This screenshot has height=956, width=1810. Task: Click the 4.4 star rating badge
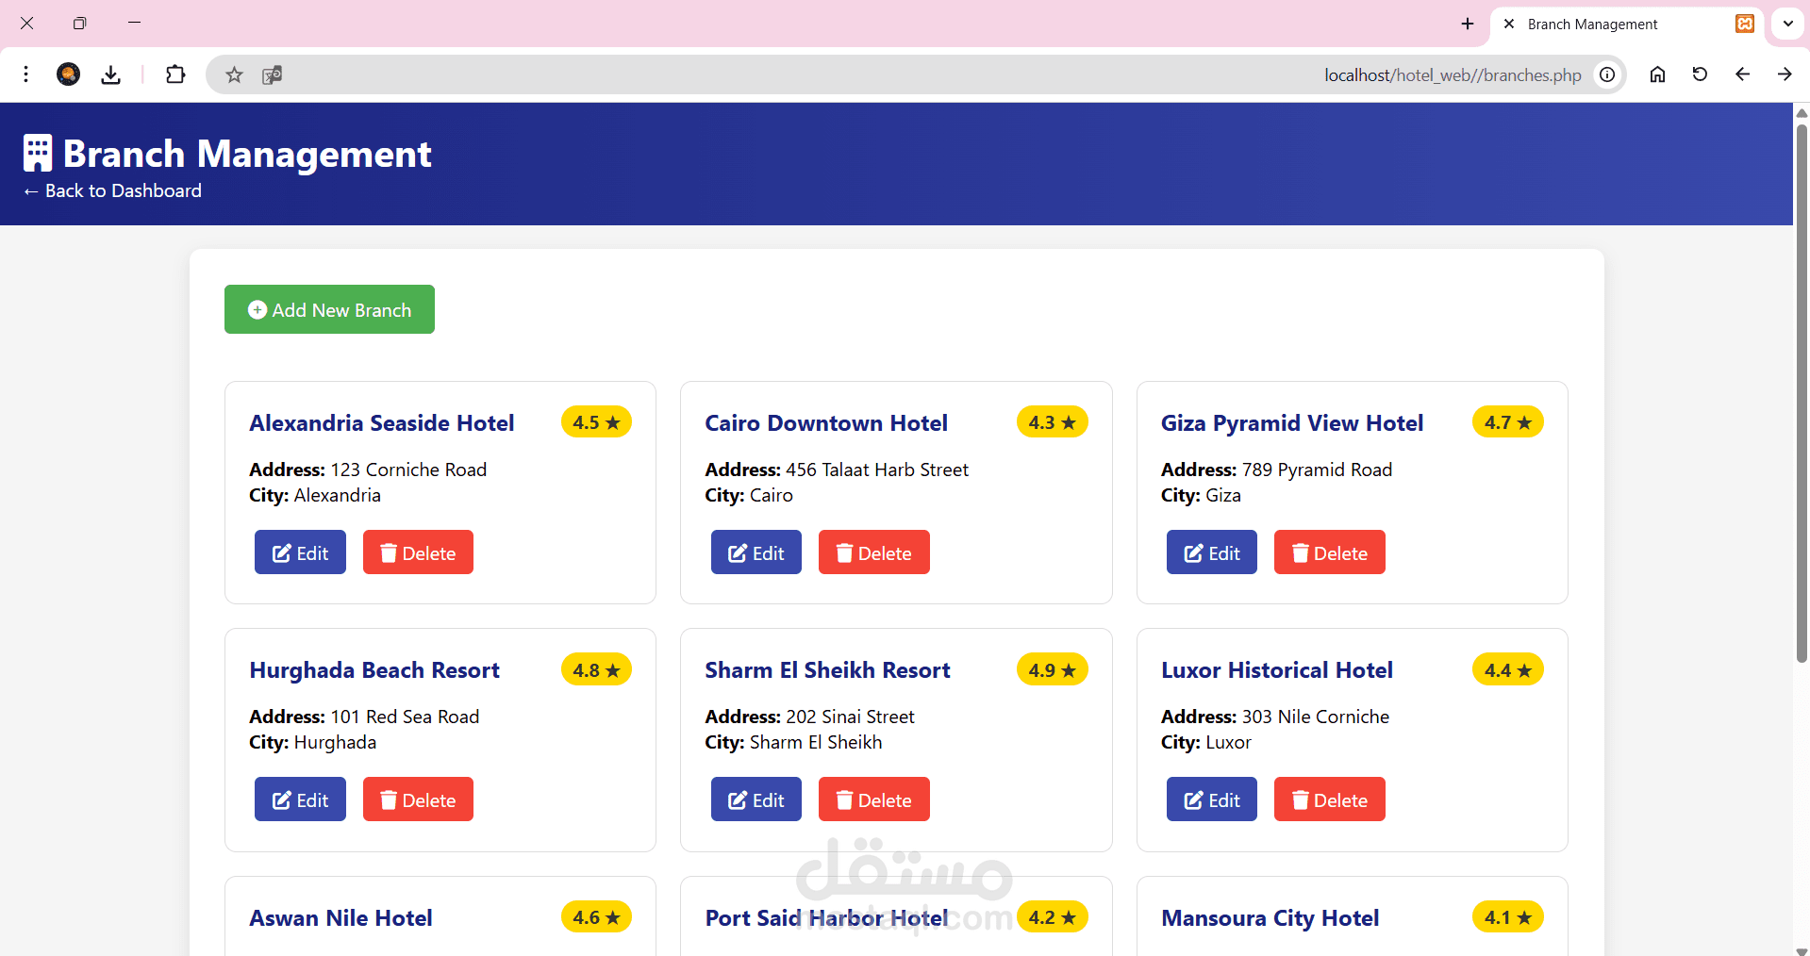coord(1507,670)
